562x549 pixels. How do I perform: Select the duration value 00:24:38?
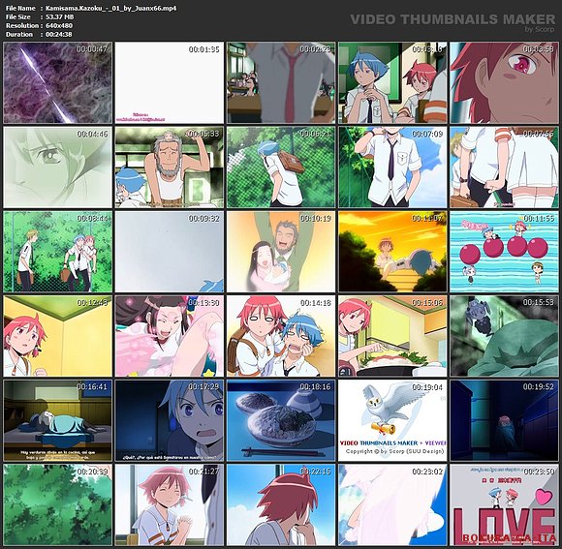tap(59, 35)
